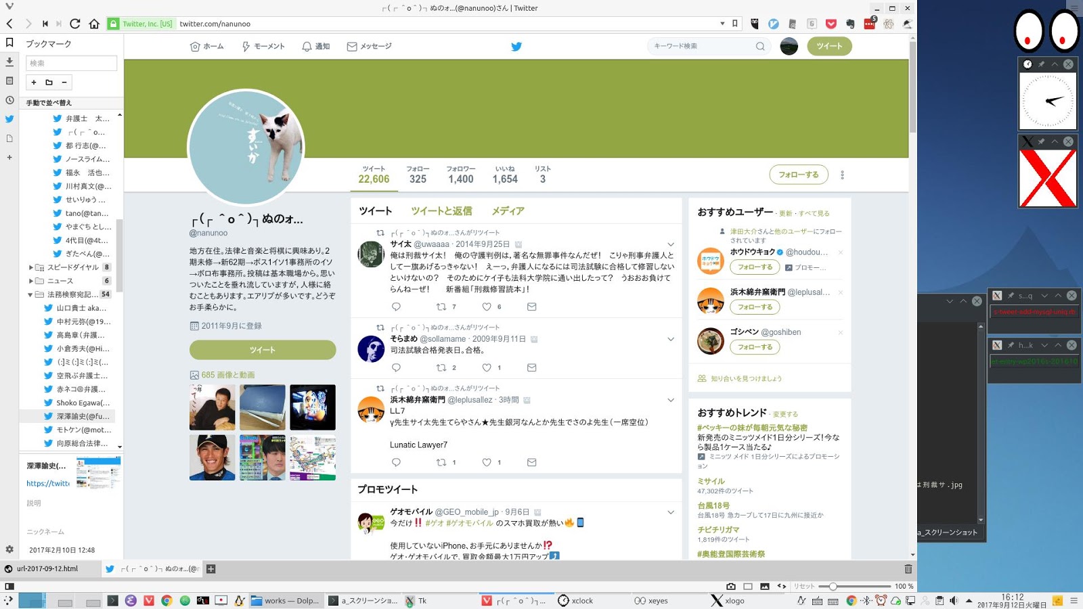Click the Pocket extension icon
The image size is (1083, 609).
click(831, 24)
